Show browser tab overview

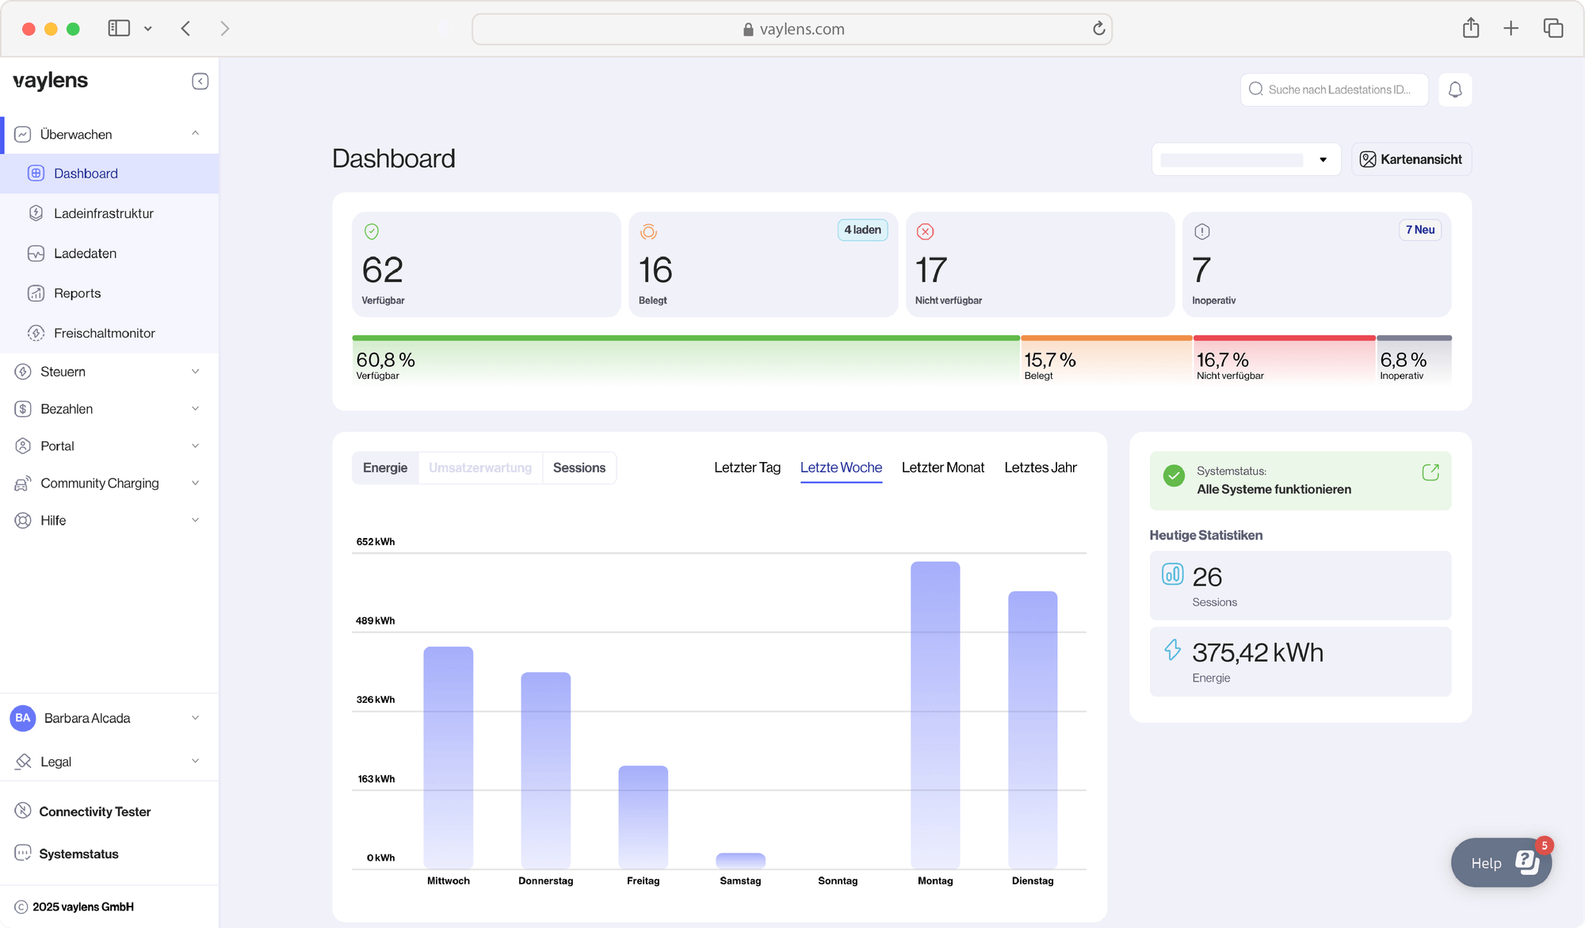pyautogui.click(x=1553, y=29)
